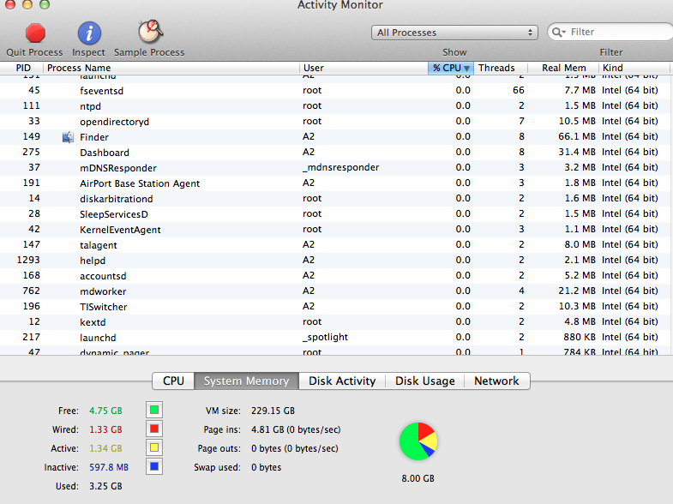Click the red Quit Process stop icon
Image resolution: width=673 pixels, height=504 pixels.
coord(35,33)
